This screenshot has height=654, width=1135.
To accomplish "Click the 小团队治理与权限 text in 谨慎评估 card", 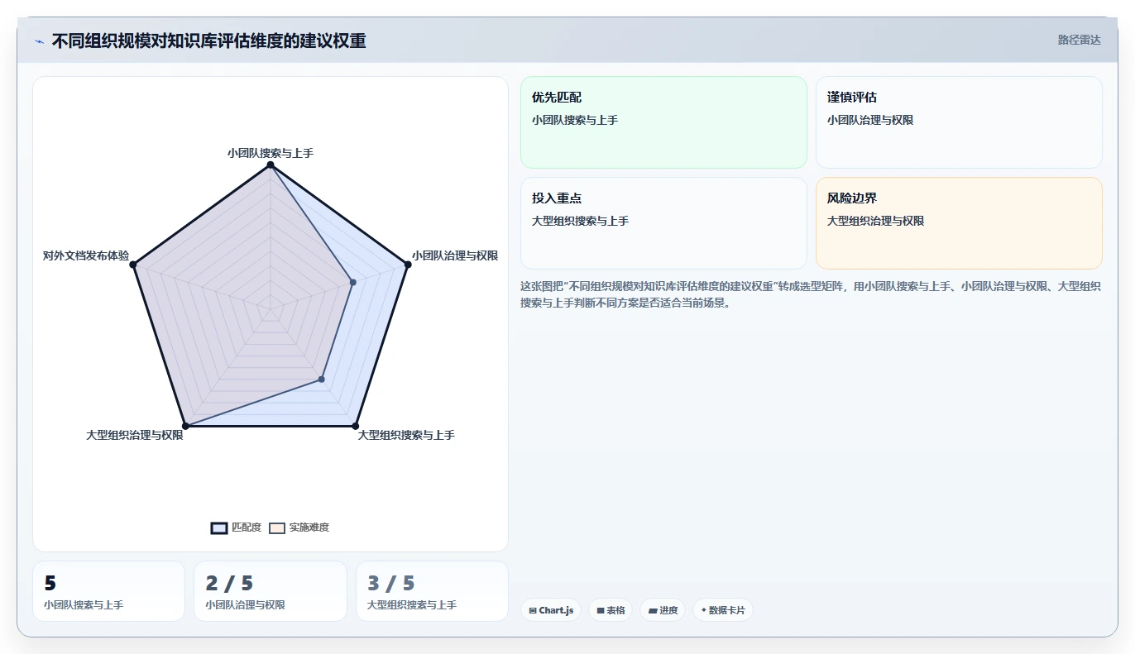I will [870, 120].
